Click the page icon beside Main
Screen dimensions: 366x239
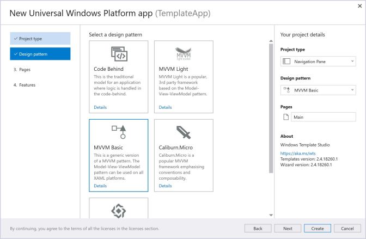tap(286, 117)
